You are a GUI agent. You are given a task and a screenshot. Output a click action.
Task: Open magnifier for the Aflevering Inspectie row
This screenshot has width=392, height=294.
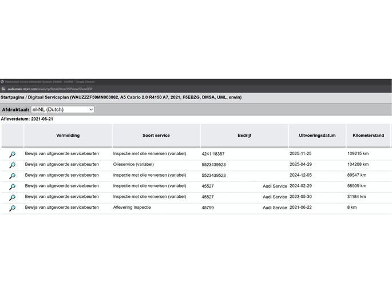pyautogui.click(x=12, y=209)
